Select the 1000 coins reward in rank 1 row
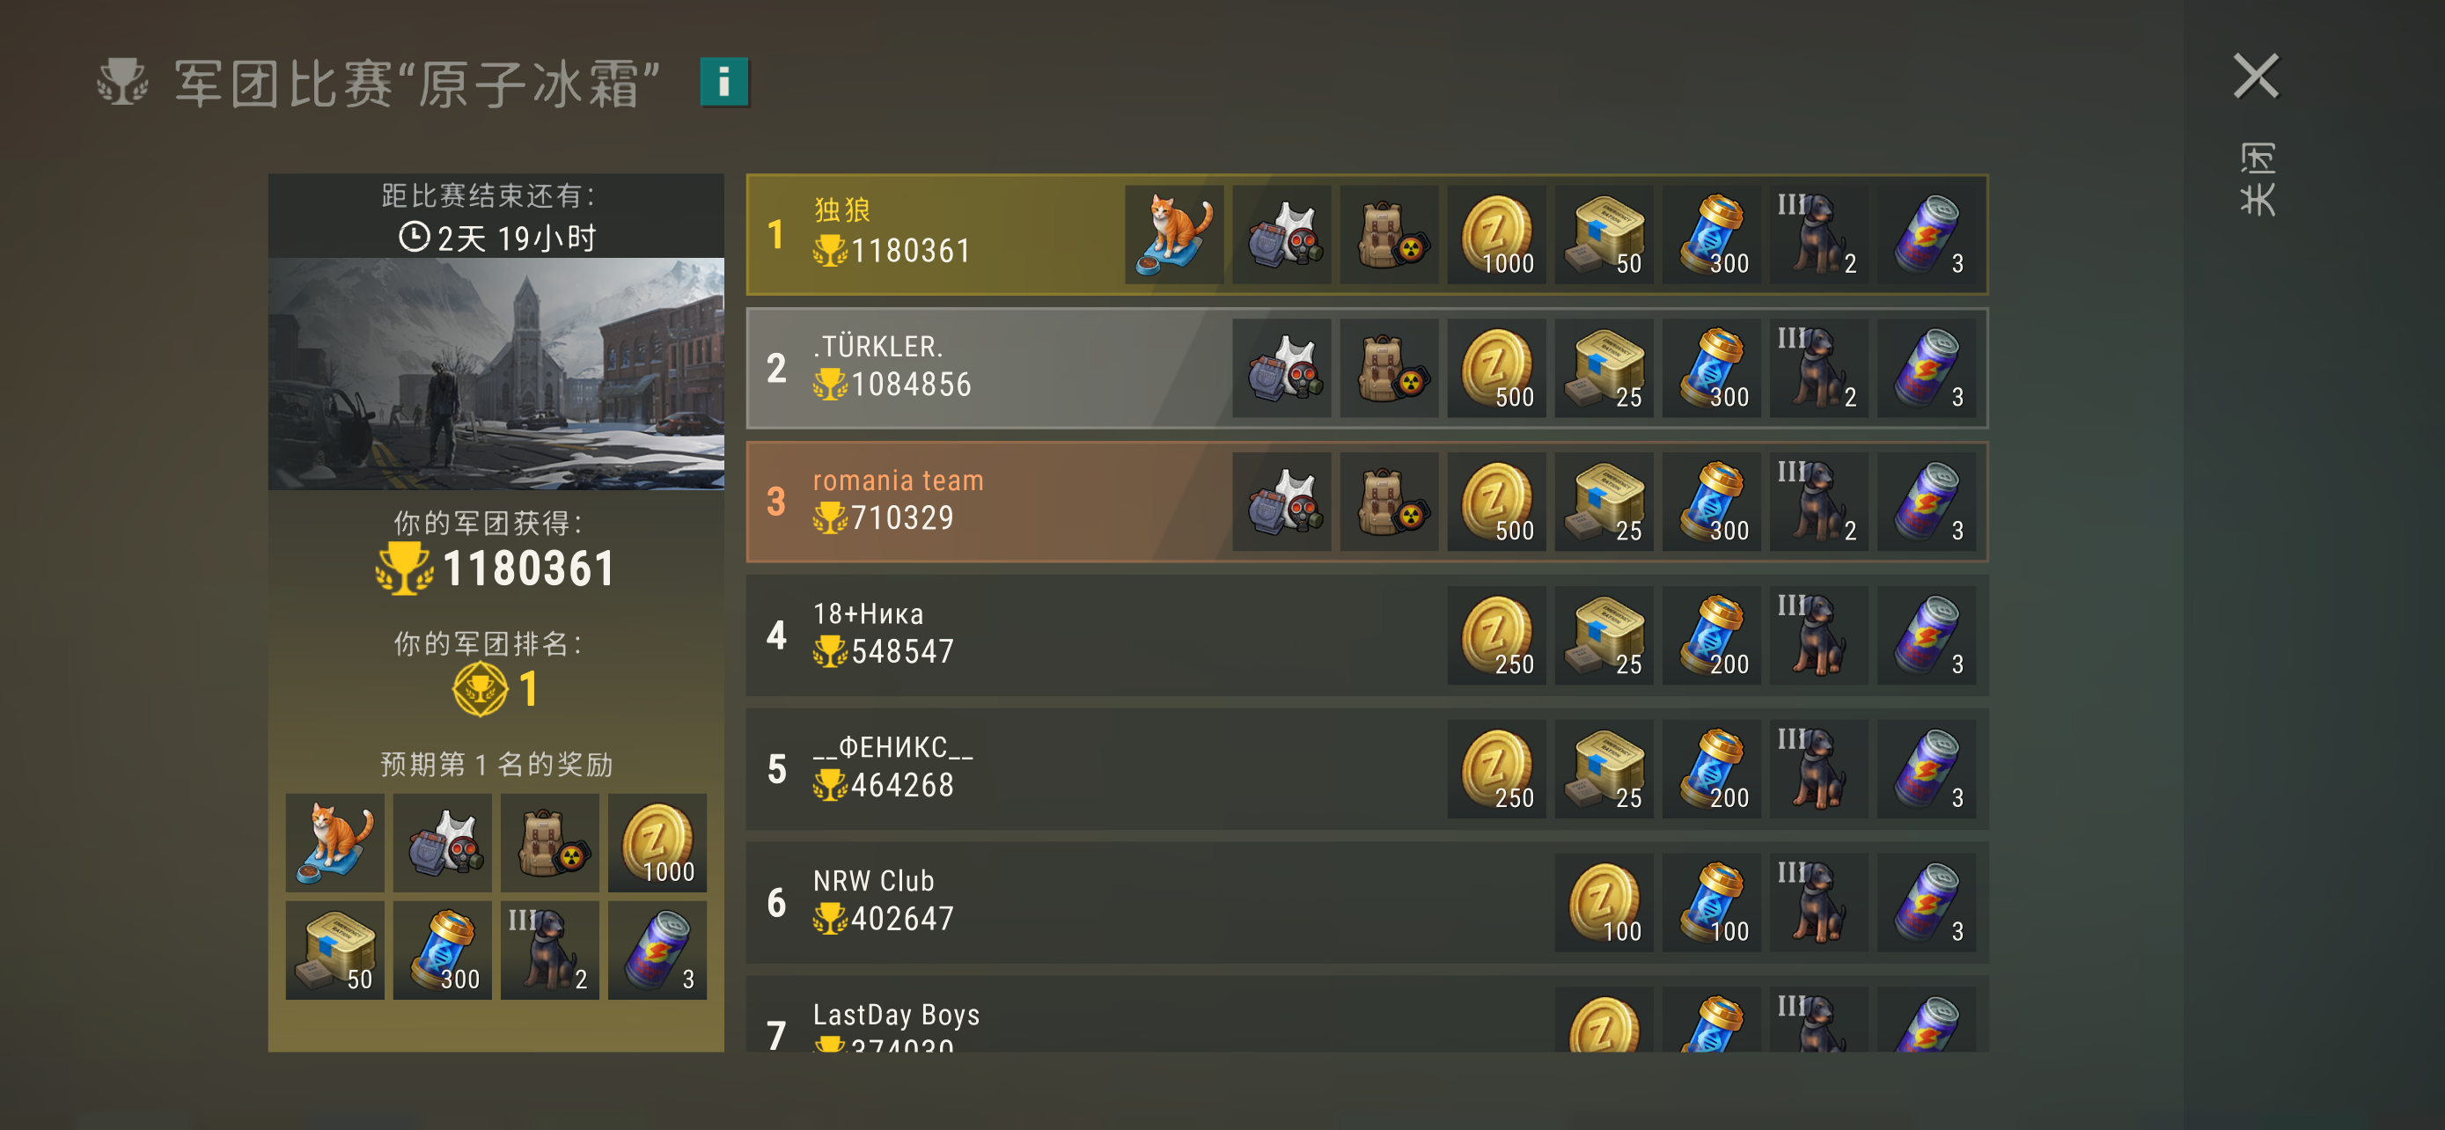This screenshot has height=1130, width=2445. 1497,234
